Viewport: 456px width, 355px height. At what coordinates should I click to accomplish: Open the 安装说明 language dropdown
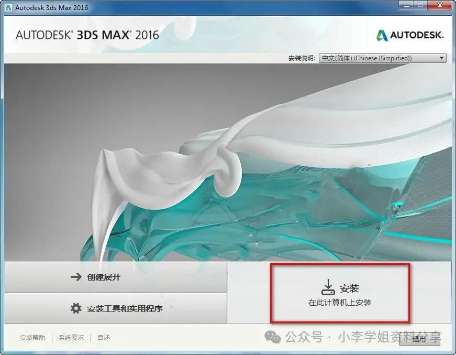tap(382, 58)
